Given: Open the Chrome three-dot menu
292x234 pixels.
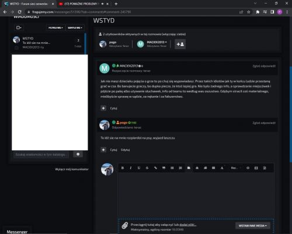Looking at the screenshot, I should click(x=287, y=12).
